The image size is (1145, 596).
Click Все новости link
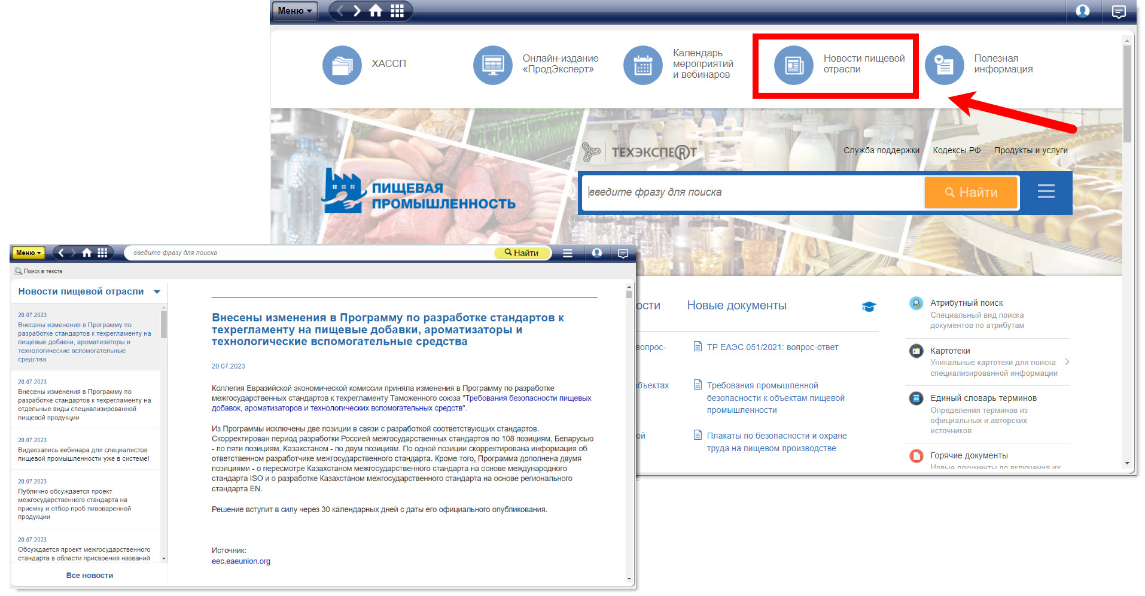pos(90,576)
